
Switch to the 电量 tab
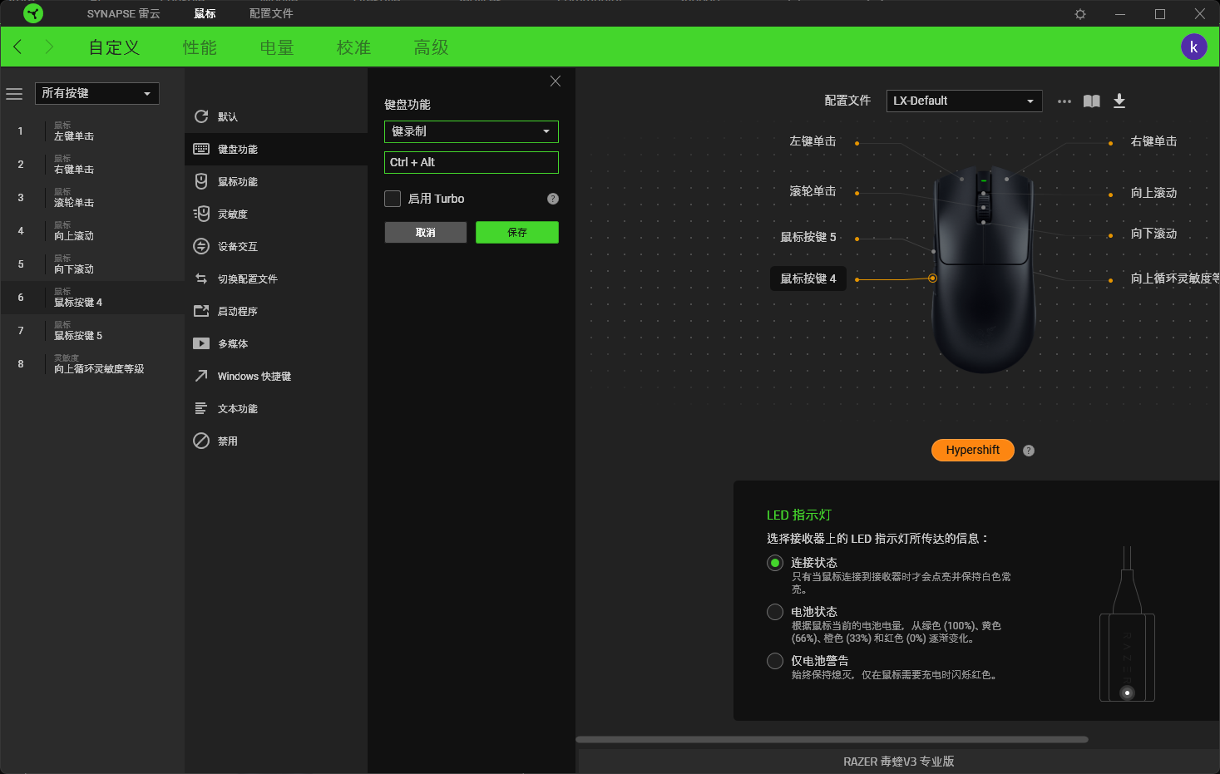tap(277, 47)
